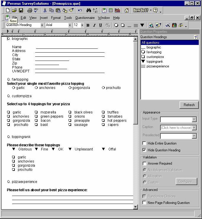The image size is (202, 219).
Task: Open the Tools menu
Action: [x=68, y=18]
